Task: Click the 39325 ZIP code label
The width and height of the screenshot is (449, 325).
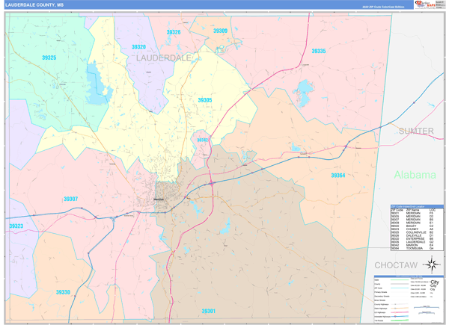Action: coord(49,58)
